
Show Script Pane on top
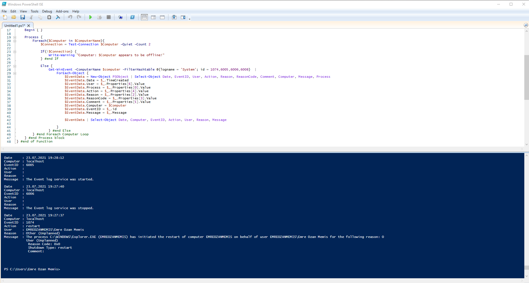click(x=144, y=17)
